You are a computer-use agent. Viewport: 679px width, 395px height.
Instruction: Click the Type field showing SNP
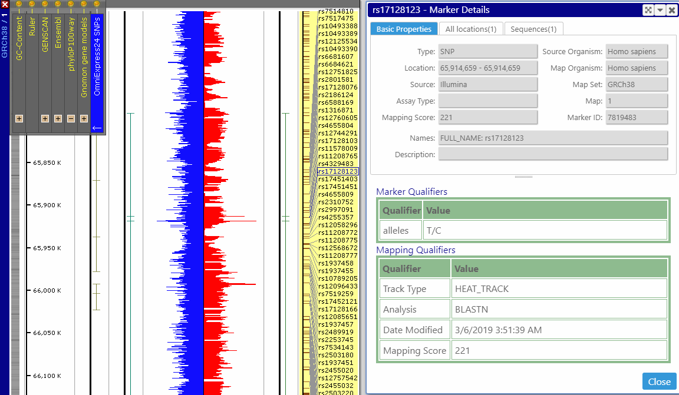[x=487, y=51]
